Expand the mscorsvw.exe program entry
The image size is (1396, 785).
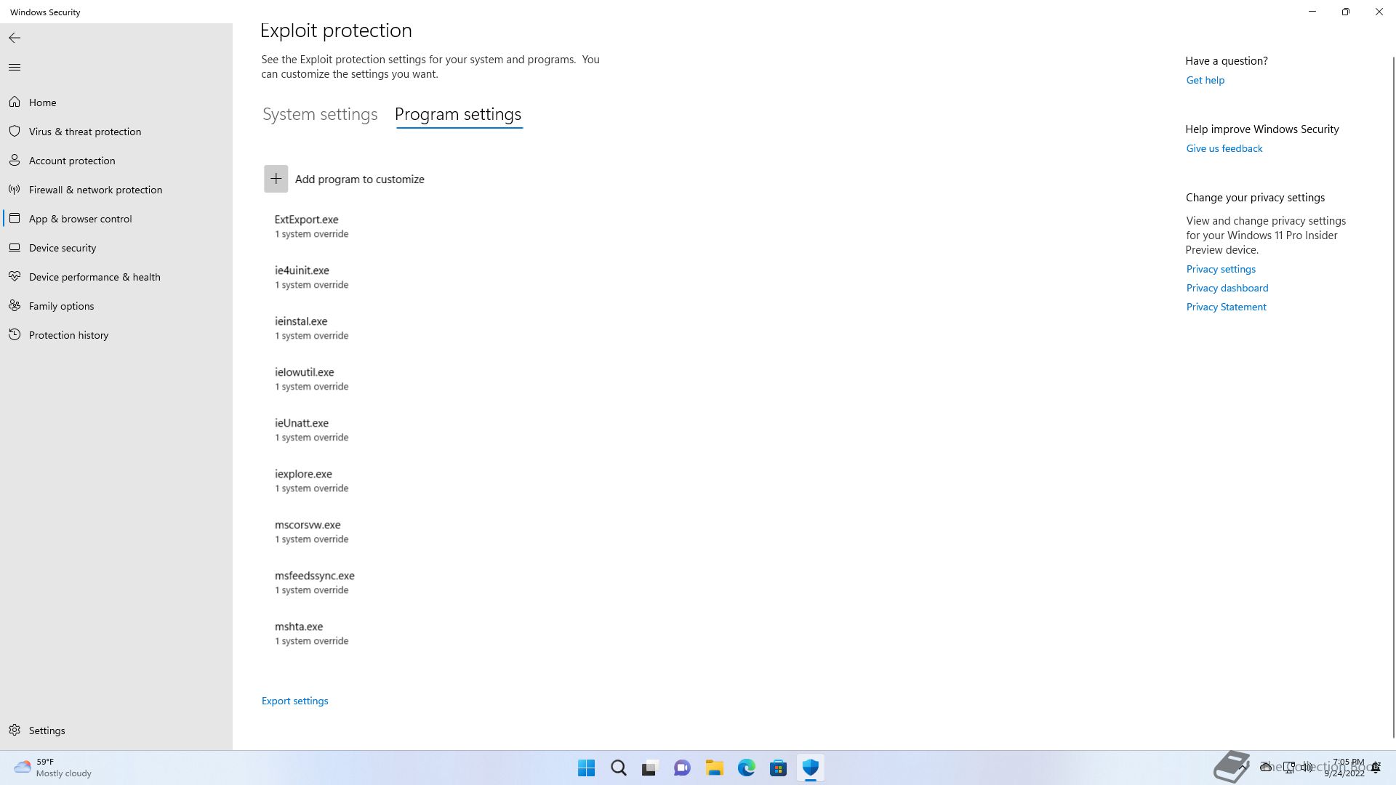311,531
